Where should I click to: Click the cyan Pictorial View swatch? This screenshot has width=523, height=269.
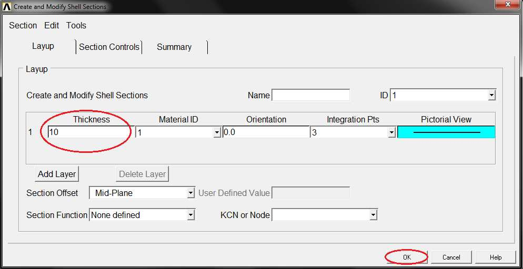[x=446, y=132]
